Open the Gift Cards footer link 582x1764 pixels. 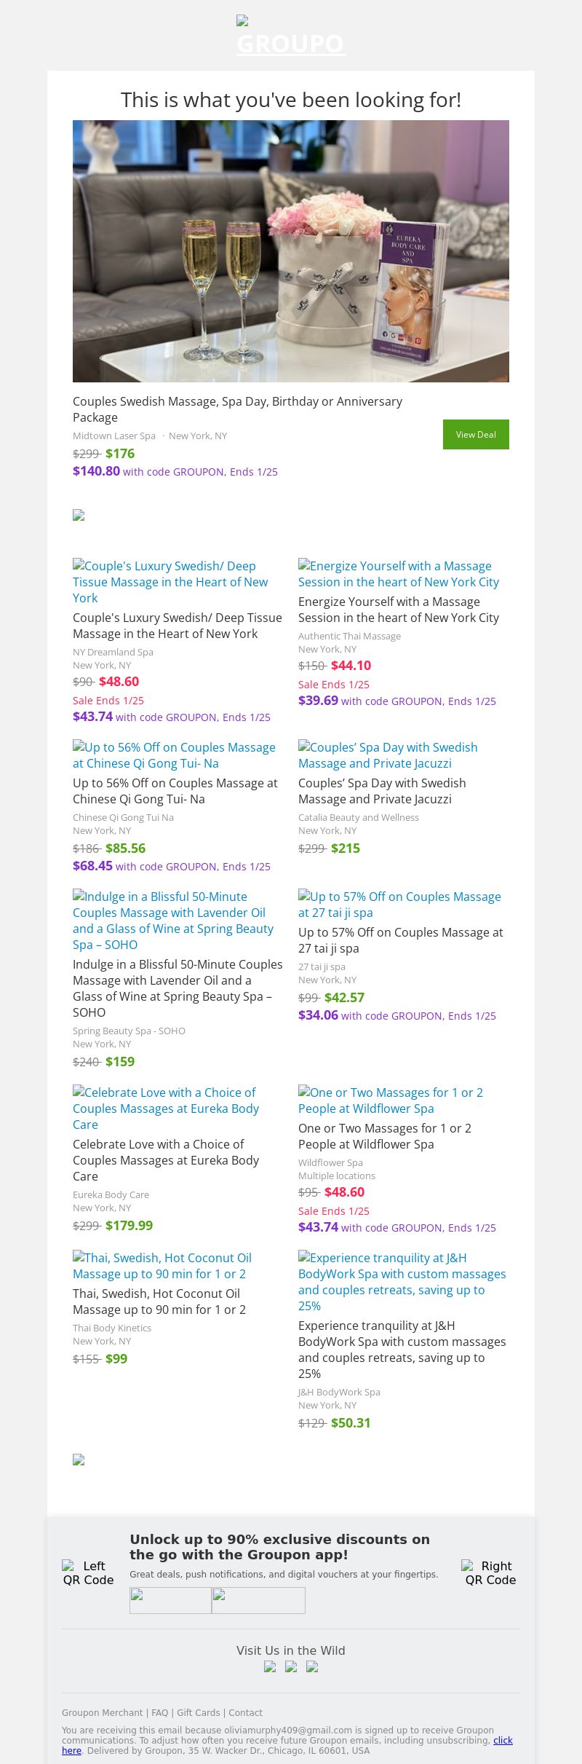[x=199, y=1713]
